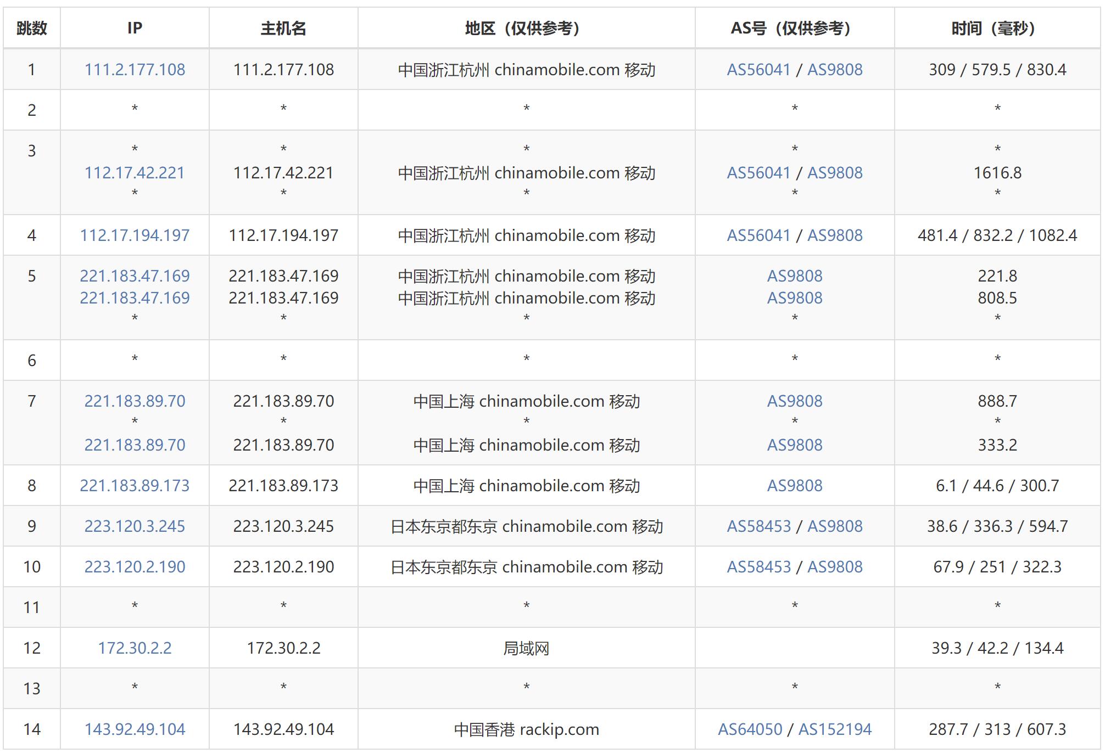Click the AS58453 link in hop 10 row
Viewport: 1105px width, 753px height.
coord(759,567)
